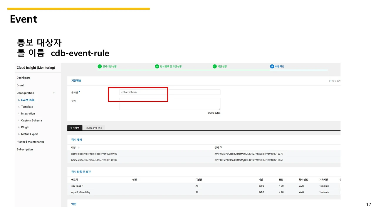Screen dimensions: 376x211
Task: Open Event Rule under Configuration
Action: [x=28, y=100]
